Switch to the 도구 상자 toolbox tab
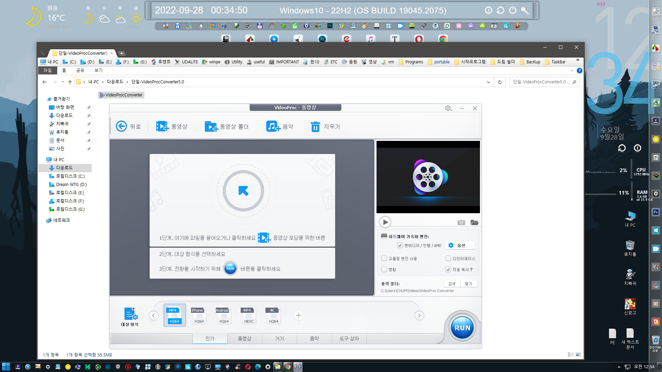 tap(349, 339)
